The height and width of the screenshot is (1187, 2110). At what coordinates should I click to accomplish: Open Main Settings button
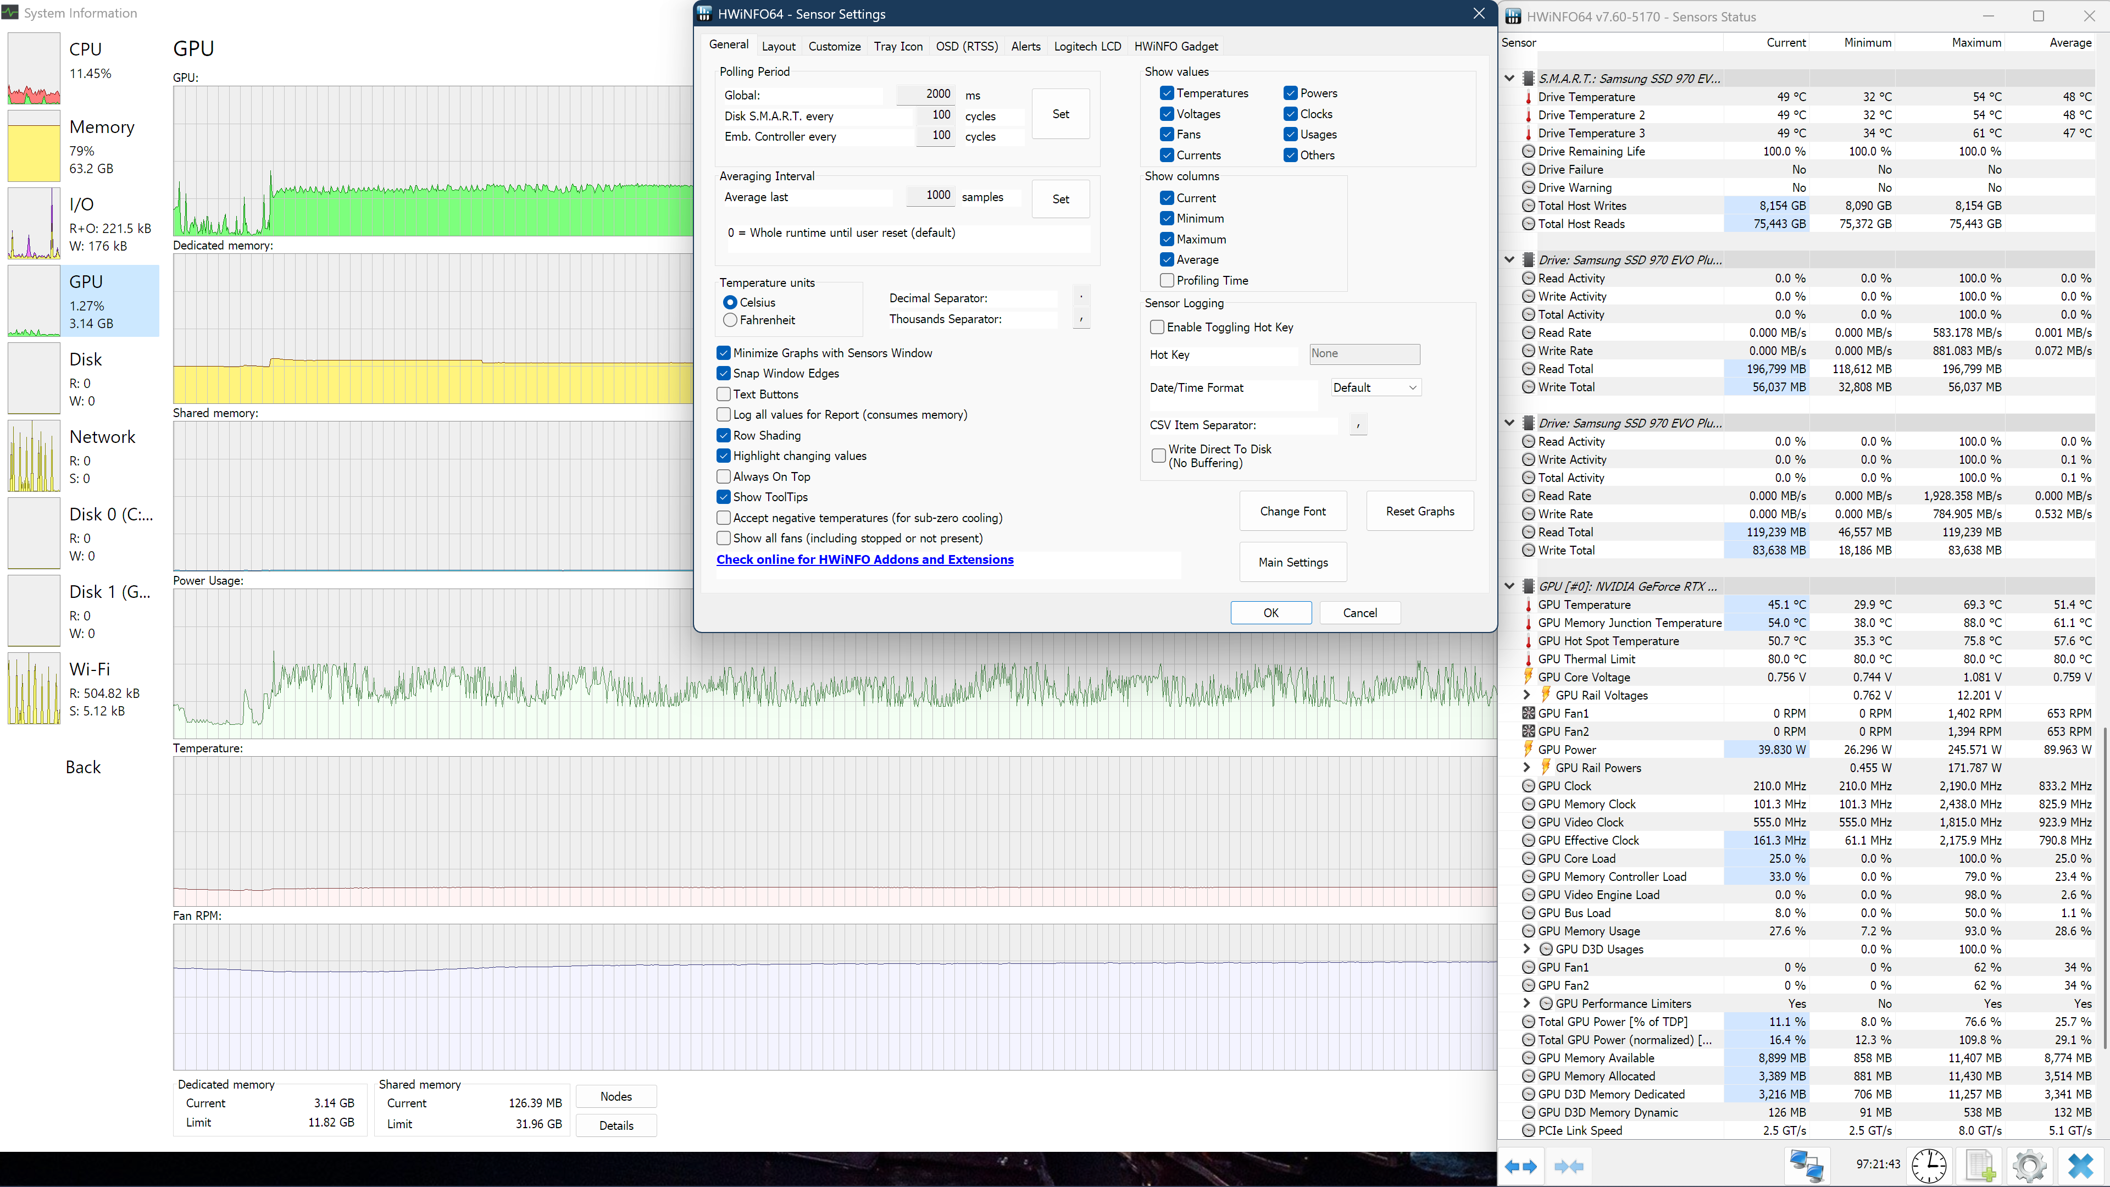click(1292, 562)
